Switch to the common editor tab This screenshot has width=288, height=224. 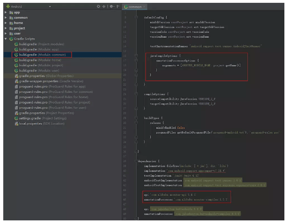pos(135,7)
